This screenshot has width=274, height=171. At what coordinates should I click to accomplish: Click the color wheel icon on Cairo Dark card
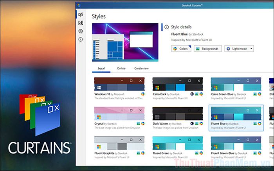pos(201,94)
